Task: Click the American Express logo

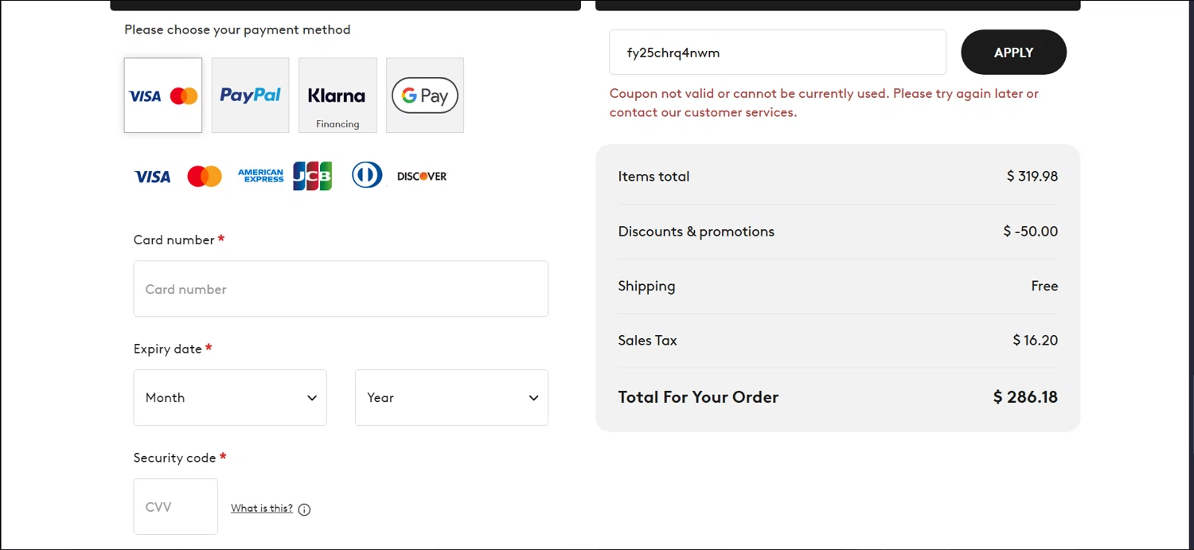Action: pos(260,176)
